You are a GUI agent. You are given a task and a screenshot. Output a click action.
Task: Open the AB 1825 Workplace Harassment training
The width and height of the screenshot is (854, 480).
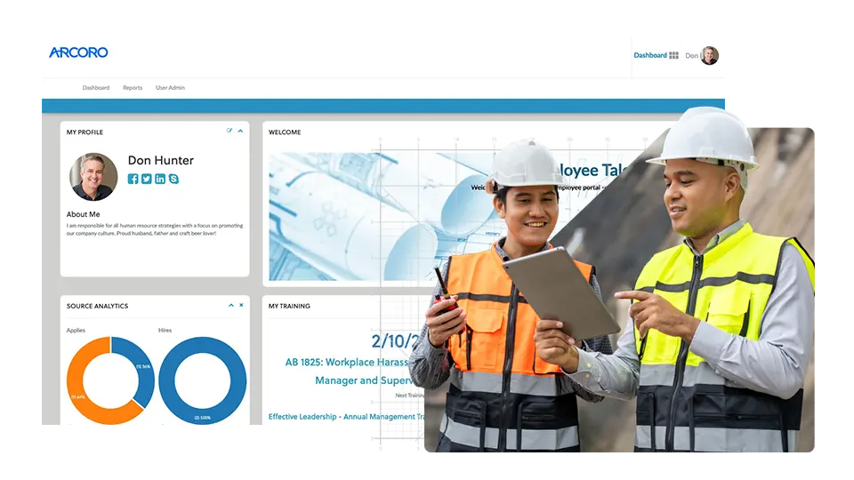[347, 363]
